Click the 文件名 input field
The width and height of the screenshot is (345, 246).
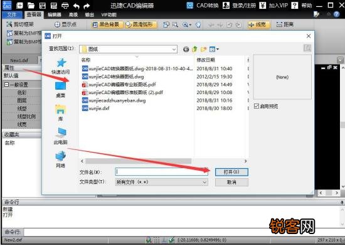[x=161, y=172]
